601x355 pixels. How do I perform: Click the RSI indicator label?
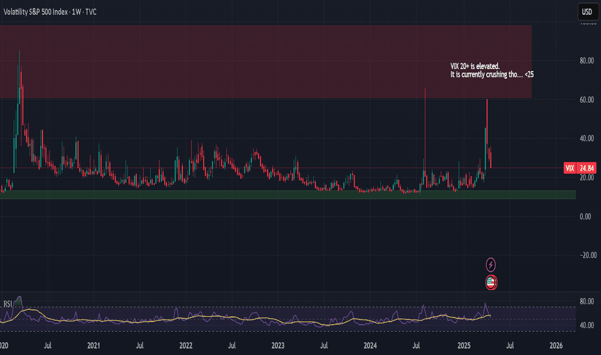[x=8, y=304]
